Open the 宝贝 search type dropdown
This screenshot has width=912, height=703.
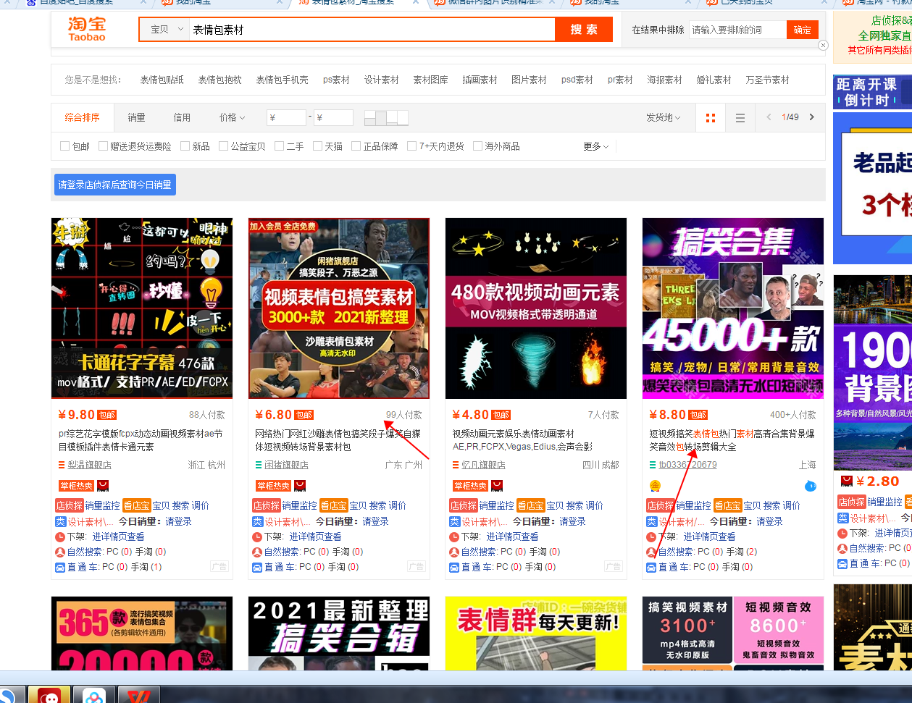(x=167, y=30)
